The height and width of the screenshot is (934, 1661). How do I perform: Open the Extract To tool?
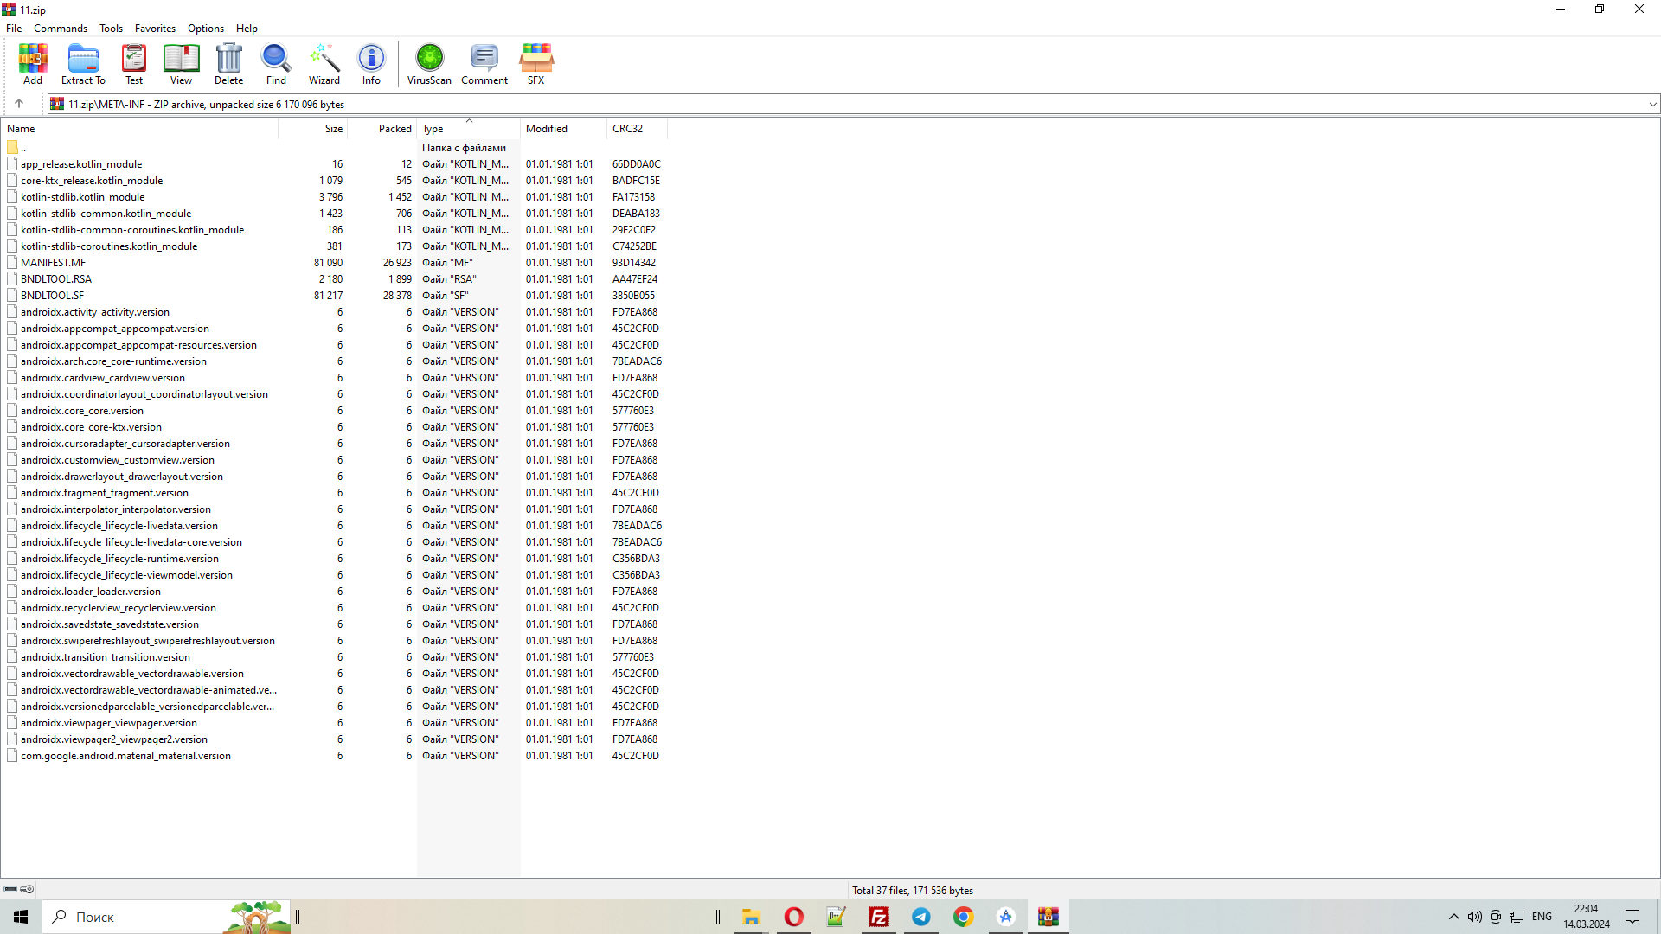83,64
